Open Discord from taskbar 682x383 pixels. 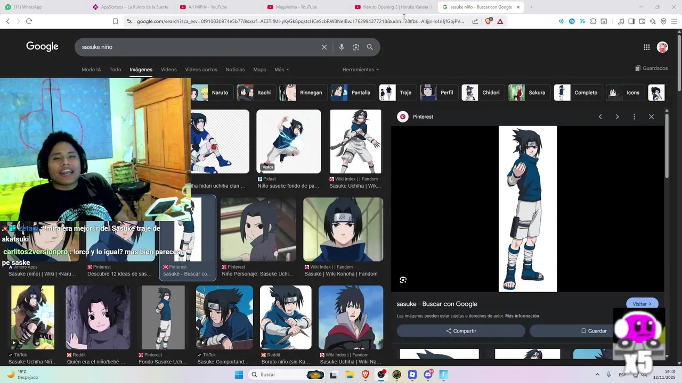click(428, 374)
